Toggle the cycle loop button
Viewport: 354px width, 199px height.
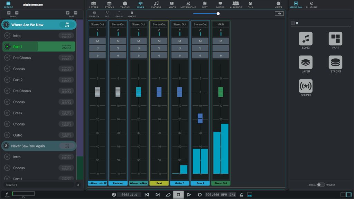[168, 195]
